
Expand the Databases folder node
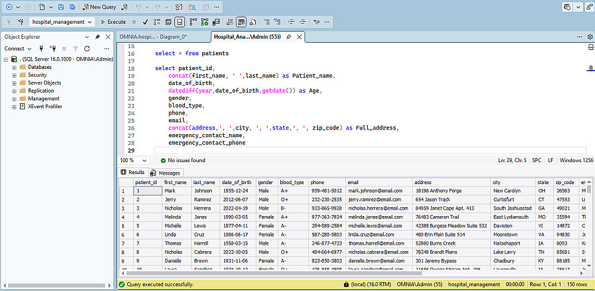(14, 67)
